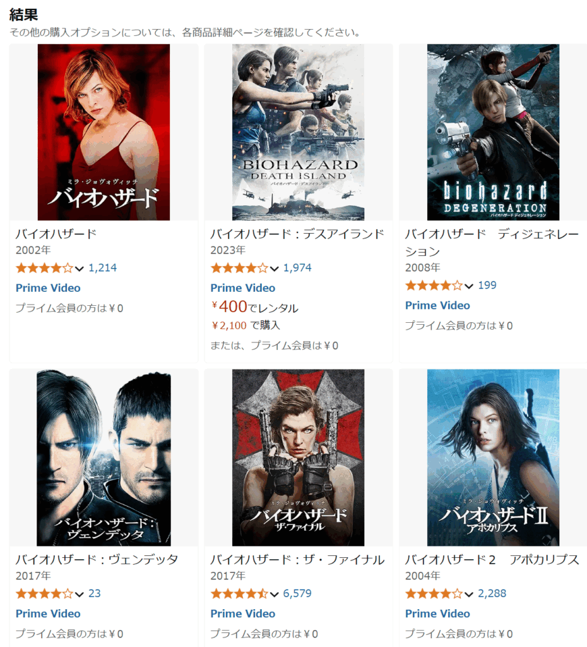Open the 23 reviews link
Image resolution: width=587 pixels, height=647 pixels.
coord(95,593)
